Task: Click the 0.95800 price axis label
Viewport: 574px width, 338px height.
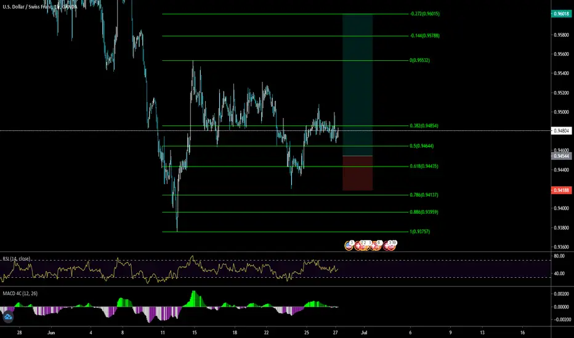Action: [561, 35]
